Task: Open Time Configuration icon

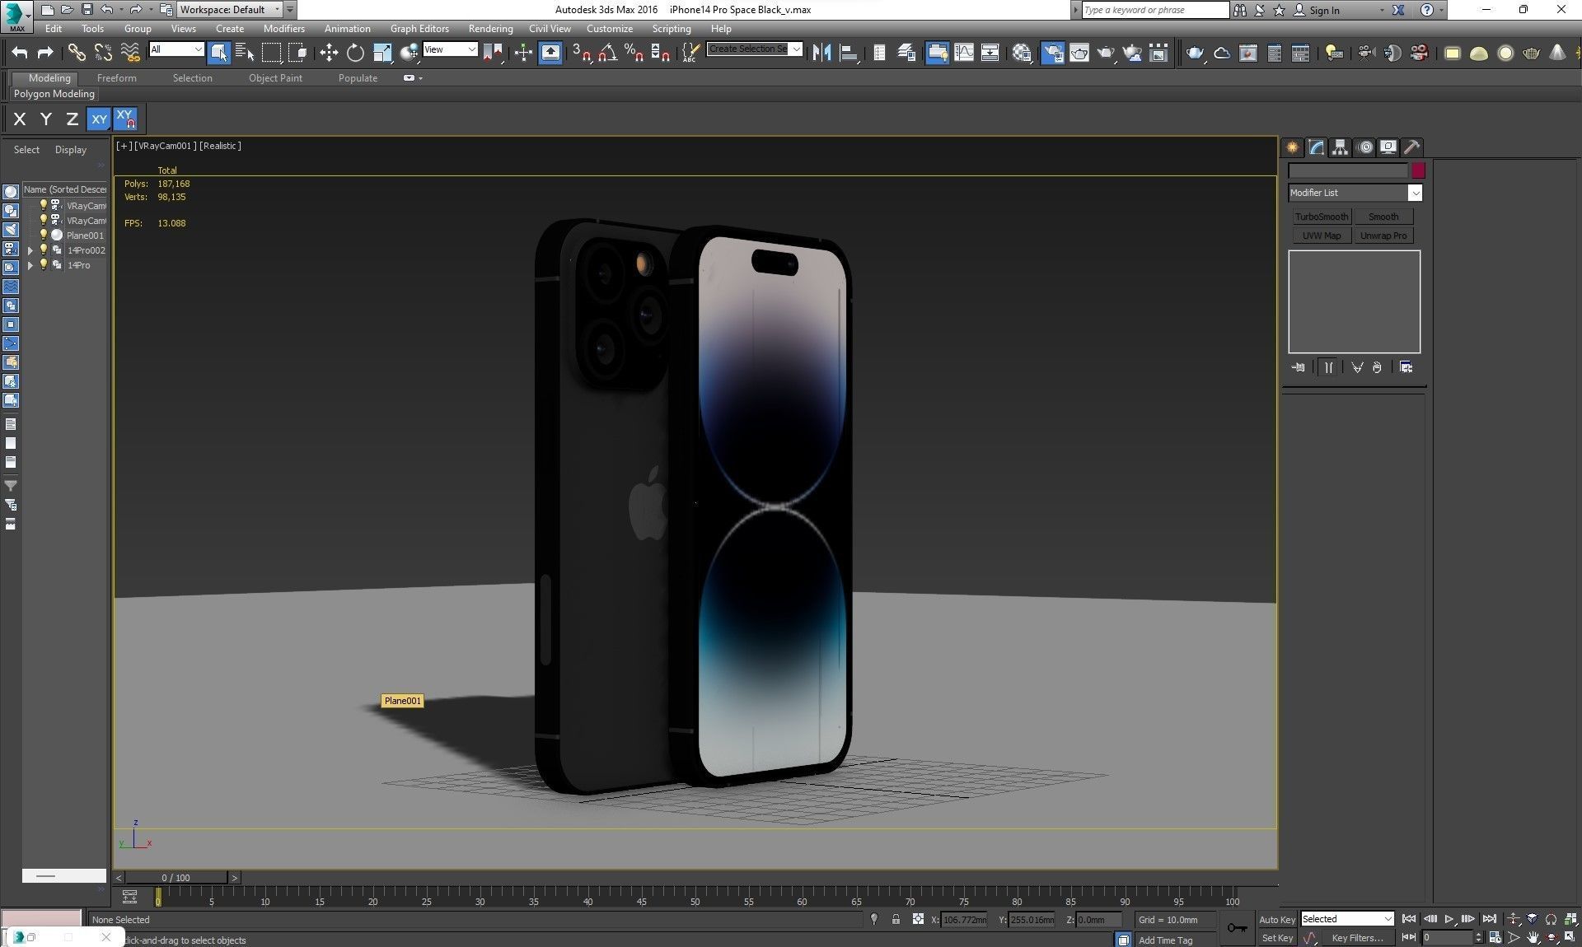Action: pyautogui.click(x=1495, y=937)
